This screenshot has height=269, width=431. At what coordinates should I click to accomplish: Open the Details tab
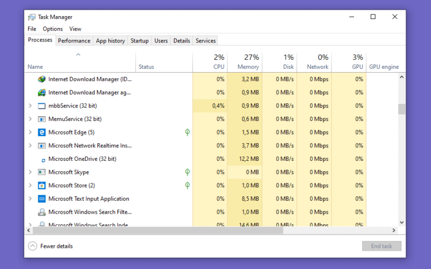(182, 41)
